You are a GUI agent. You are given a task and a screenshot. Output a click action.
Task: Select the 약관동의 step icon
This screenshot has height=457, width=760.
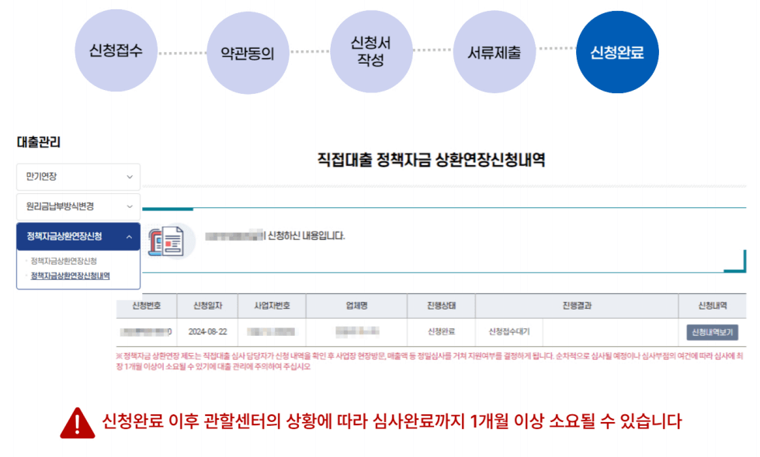[247, 50]
